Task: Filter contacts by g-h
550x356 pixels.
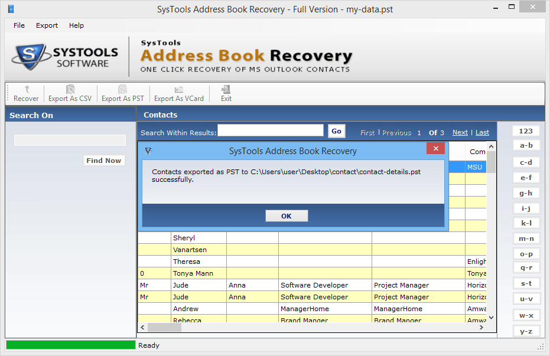Action: tap(526, 193)
